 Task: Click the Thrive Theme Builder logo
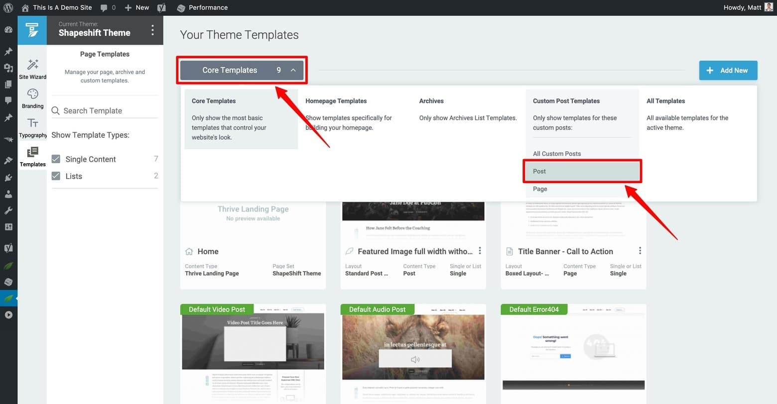32,30
